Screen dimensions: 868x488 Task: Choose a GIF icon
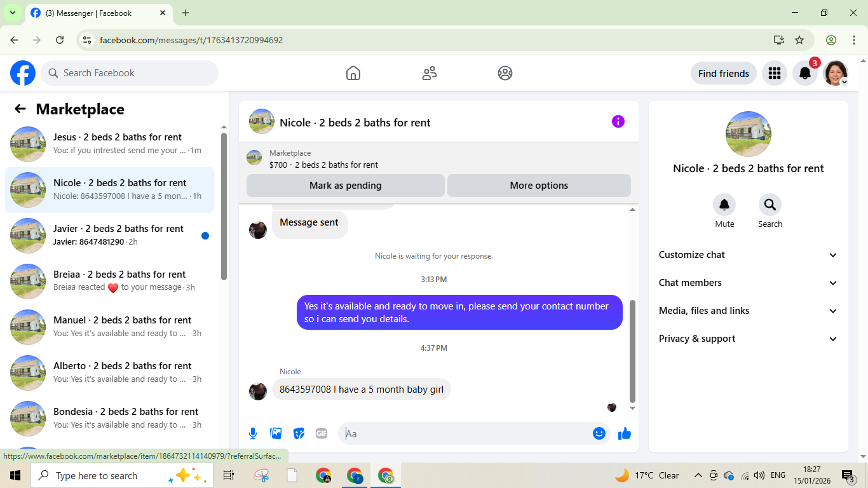322,433
